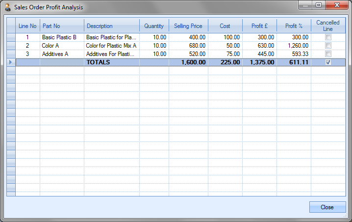The width and height of the screenshot is (352, 222).
Task: Maximize the Sales Order Profit Analysis window
Action: [319, 5]
